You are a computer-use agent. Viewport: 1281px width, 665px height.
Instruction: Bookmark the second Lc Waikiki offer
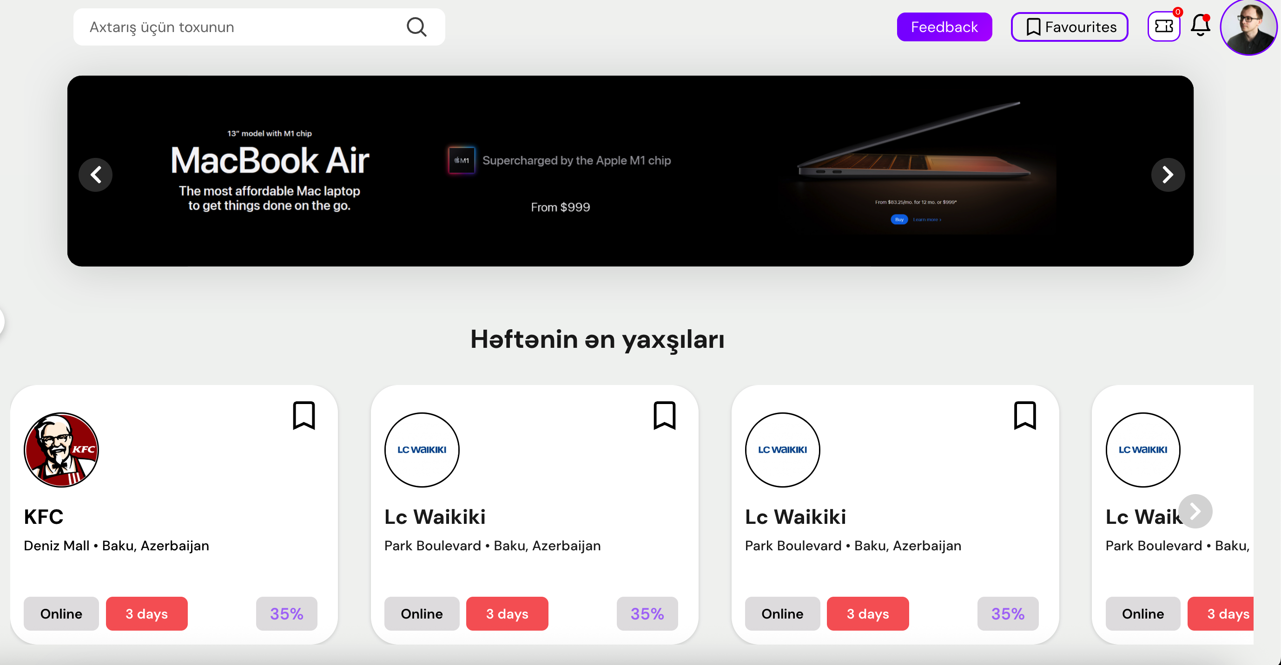point(1025,415)
